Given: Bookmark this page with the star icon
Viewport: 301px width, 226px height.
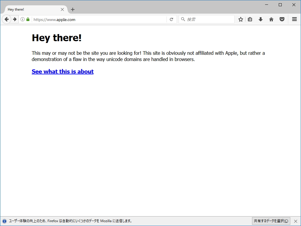Looking at the screenshot, I should (240, 19).
